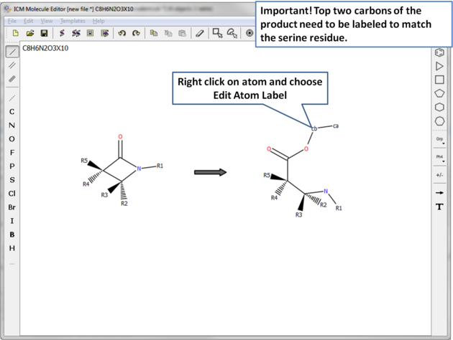This screenshot has height=340, width=453.
Task: Select the eraser tool in toolbar
Action: [x=200, y=33]
